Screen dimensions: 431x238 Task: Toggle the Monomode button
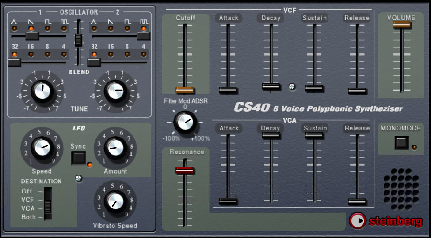[401, 143]
